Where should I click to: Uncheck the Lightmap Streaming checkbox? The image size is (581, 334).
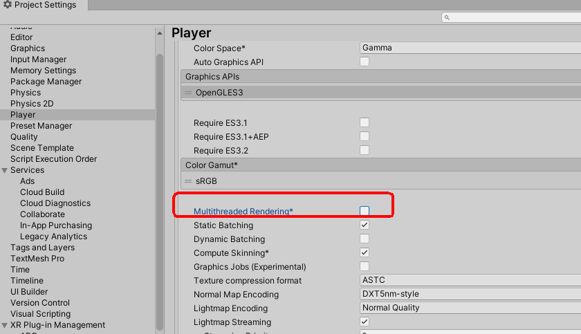(365, 322)
